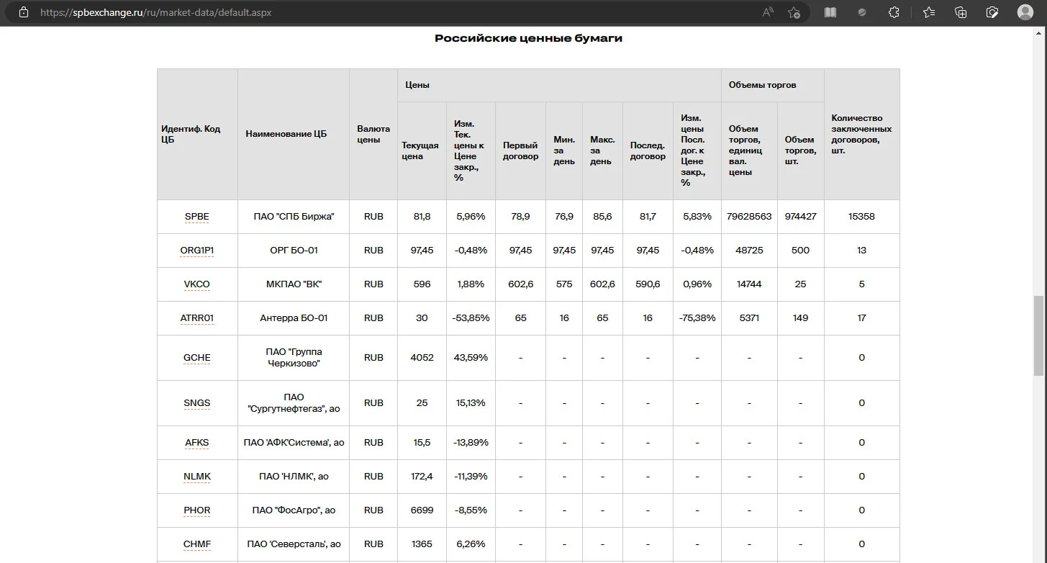Click the spbexchange.ru address bar URL
1047x563 pixels.
156,12
